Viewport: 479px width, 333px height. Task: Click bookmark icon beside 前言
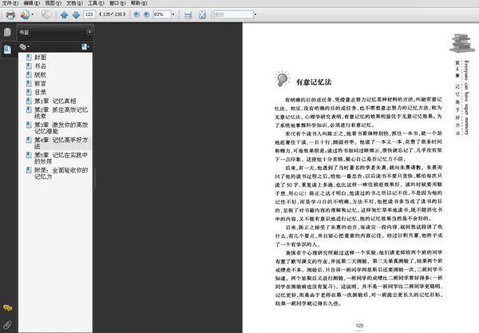pos(29,83)
